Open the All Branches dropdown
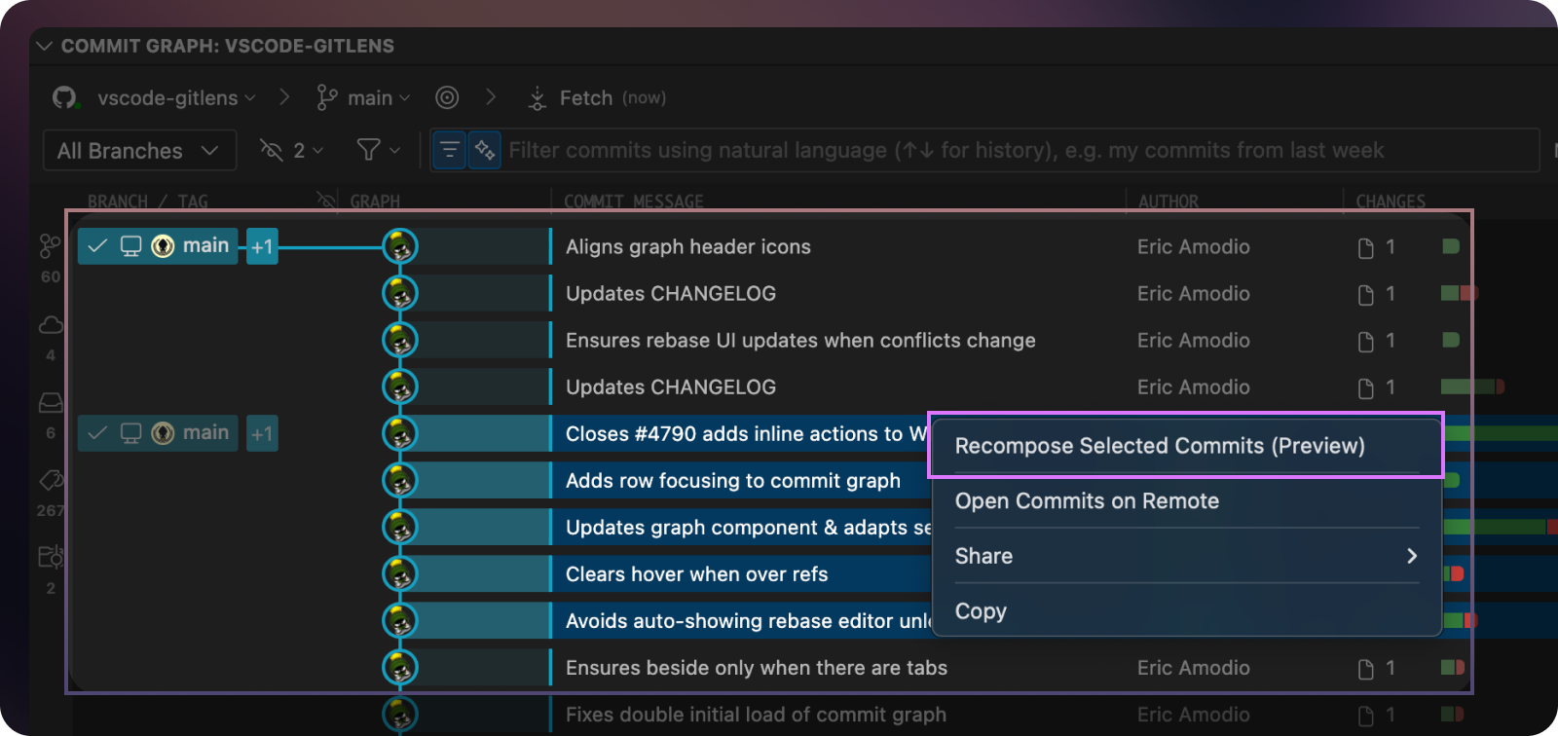1558x736 pixels. (x=139, y=151)
